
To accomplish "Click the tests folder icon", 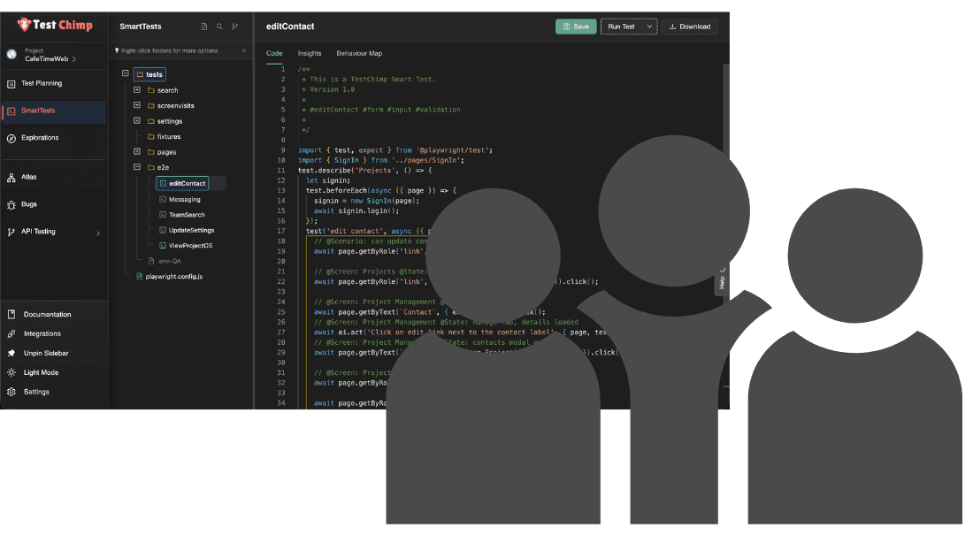I will click(141, 74).
